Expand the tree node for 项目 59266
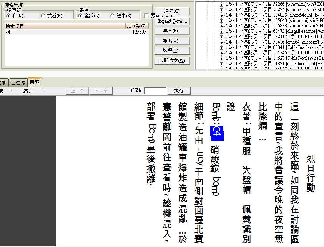Image resolution: width=324 pixels, height=247 pixels. point(221,4)
